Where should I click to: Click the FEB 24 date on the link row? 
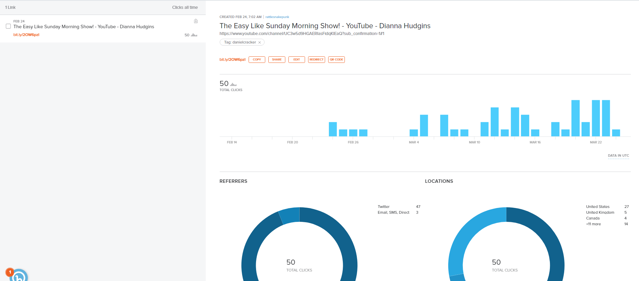pyautogui.click(x=19, y=21)
